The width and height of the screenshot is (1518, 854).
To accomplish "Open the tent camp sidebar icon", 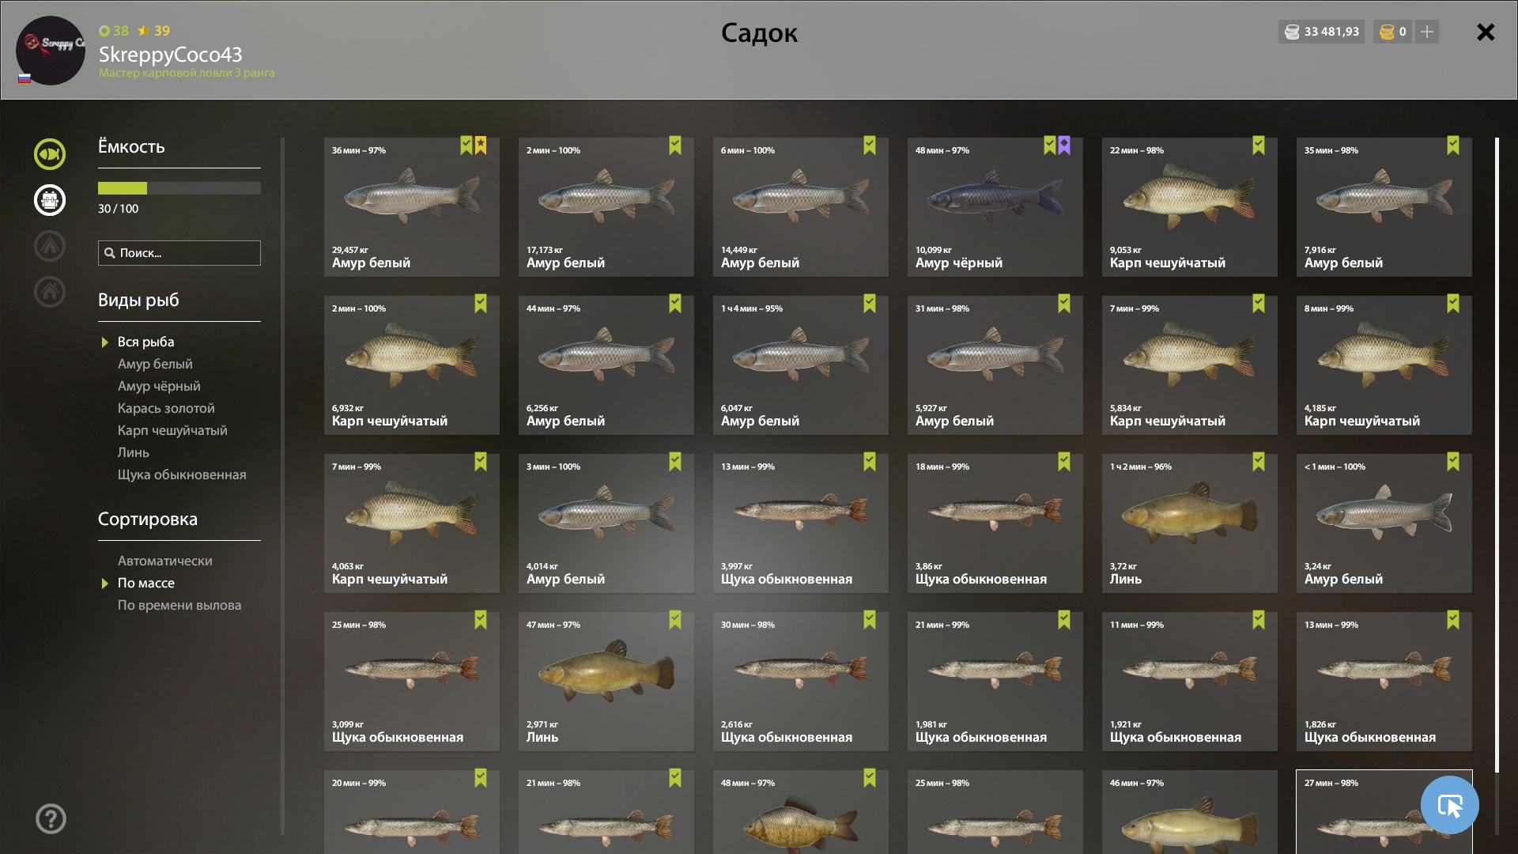I will pyautogui.click(x=49, y=246).
